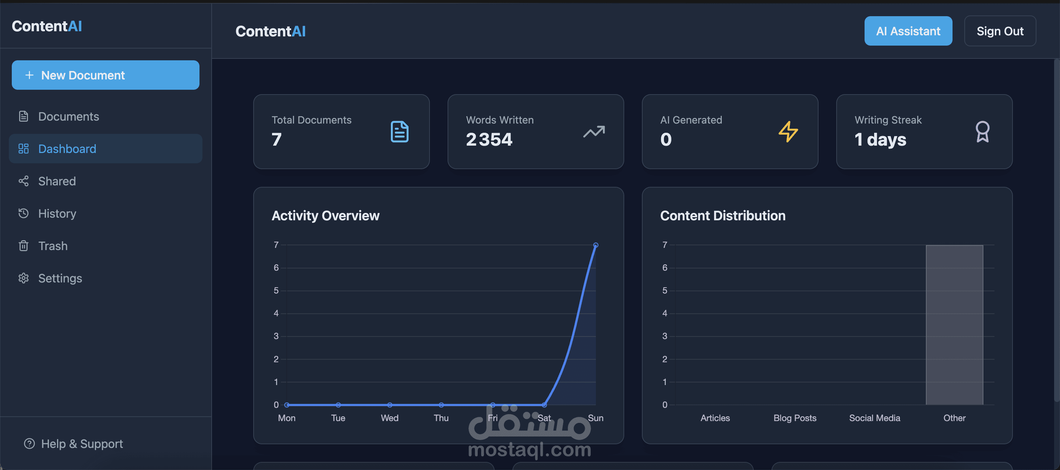Click the Writing Streak value 1 days
Image resolution: width=1060 pixels, height=470 pixels.
coord(880,140)
